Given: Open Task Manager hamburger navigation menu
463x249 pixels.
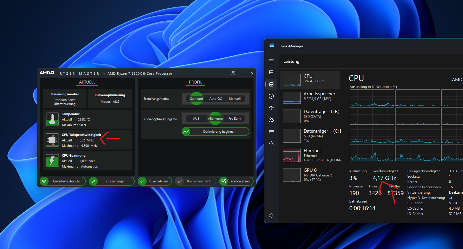Looking at the screenshot, I should pyautogui.click(x=271, y=61).
